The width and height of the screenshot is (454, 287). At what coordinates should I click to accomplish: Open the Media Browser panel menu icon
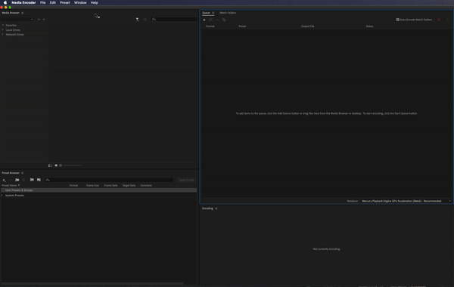pyautogui.click(x=22, y=13)
